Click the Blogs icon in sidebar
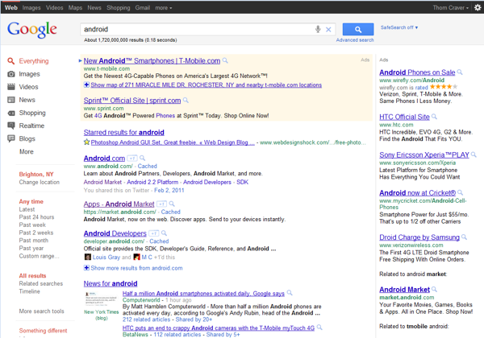The width and height of the screenshot is (484, 338). tap(10, 139)
